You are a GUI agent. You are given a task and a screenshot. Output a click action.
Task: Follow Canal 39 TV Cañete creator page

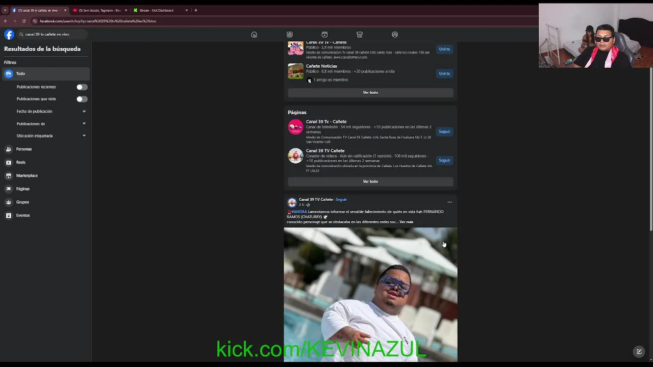coord(444,161)
